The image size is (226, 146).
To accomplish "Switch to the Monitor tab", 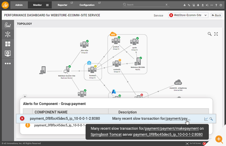I will point(37,5).
